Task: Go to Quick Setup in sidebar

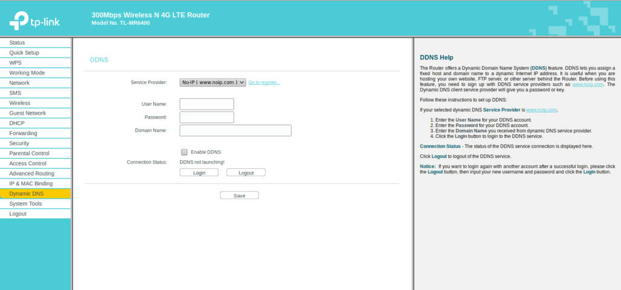Action: (24, 53)
